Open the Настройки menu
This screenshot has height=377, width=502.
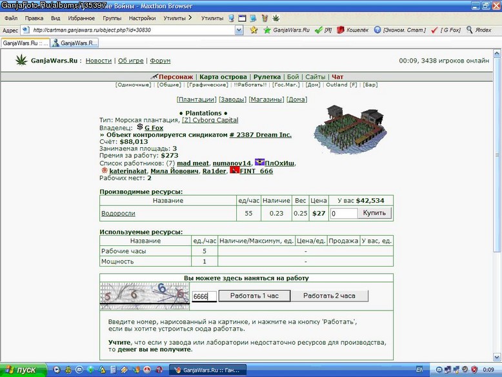tap(142, 18)
